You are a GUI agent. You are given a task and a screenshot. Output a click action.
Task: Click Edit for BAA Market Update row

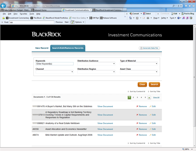tap(153, 135)
